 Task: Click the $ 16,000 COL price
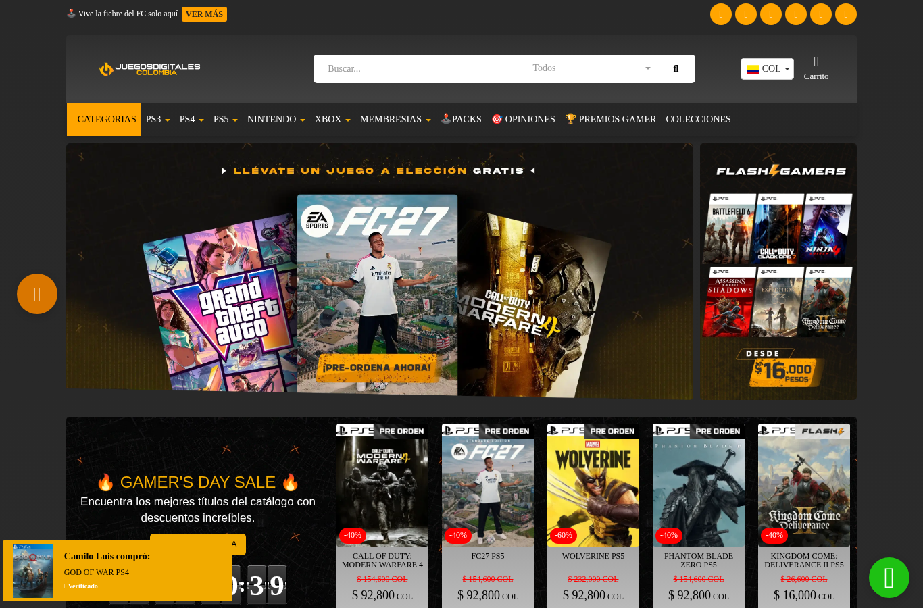pos(804,595)
